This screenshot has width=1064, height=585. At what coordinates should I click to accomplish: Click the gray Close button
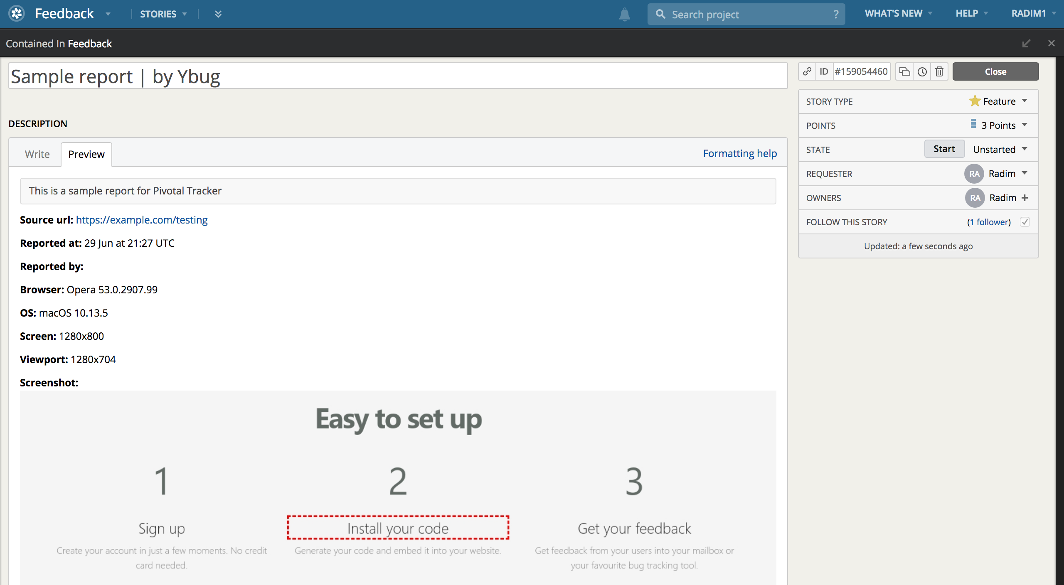[995, 71]
